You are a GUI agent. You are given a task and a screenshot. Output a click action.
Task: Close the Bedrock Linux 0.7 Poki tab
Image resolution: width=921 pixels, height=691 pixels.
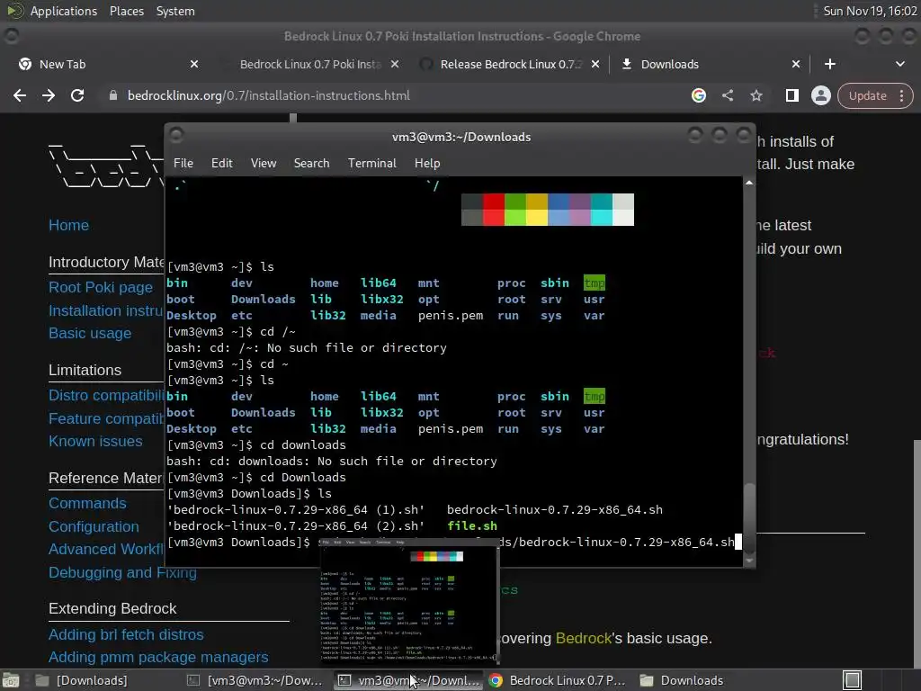pyautogui.click(x=395, y=64)
